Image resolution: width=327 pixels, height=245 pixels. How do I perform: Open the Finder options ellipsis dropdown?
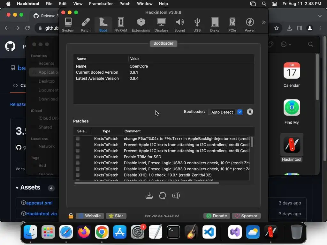286,44
